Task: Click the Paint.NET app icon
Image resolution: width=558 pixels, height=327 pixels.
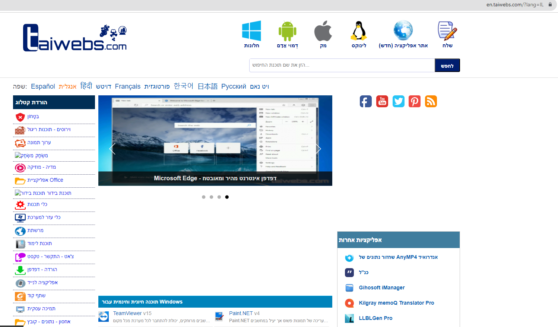Action: click(x=219, y=317)
